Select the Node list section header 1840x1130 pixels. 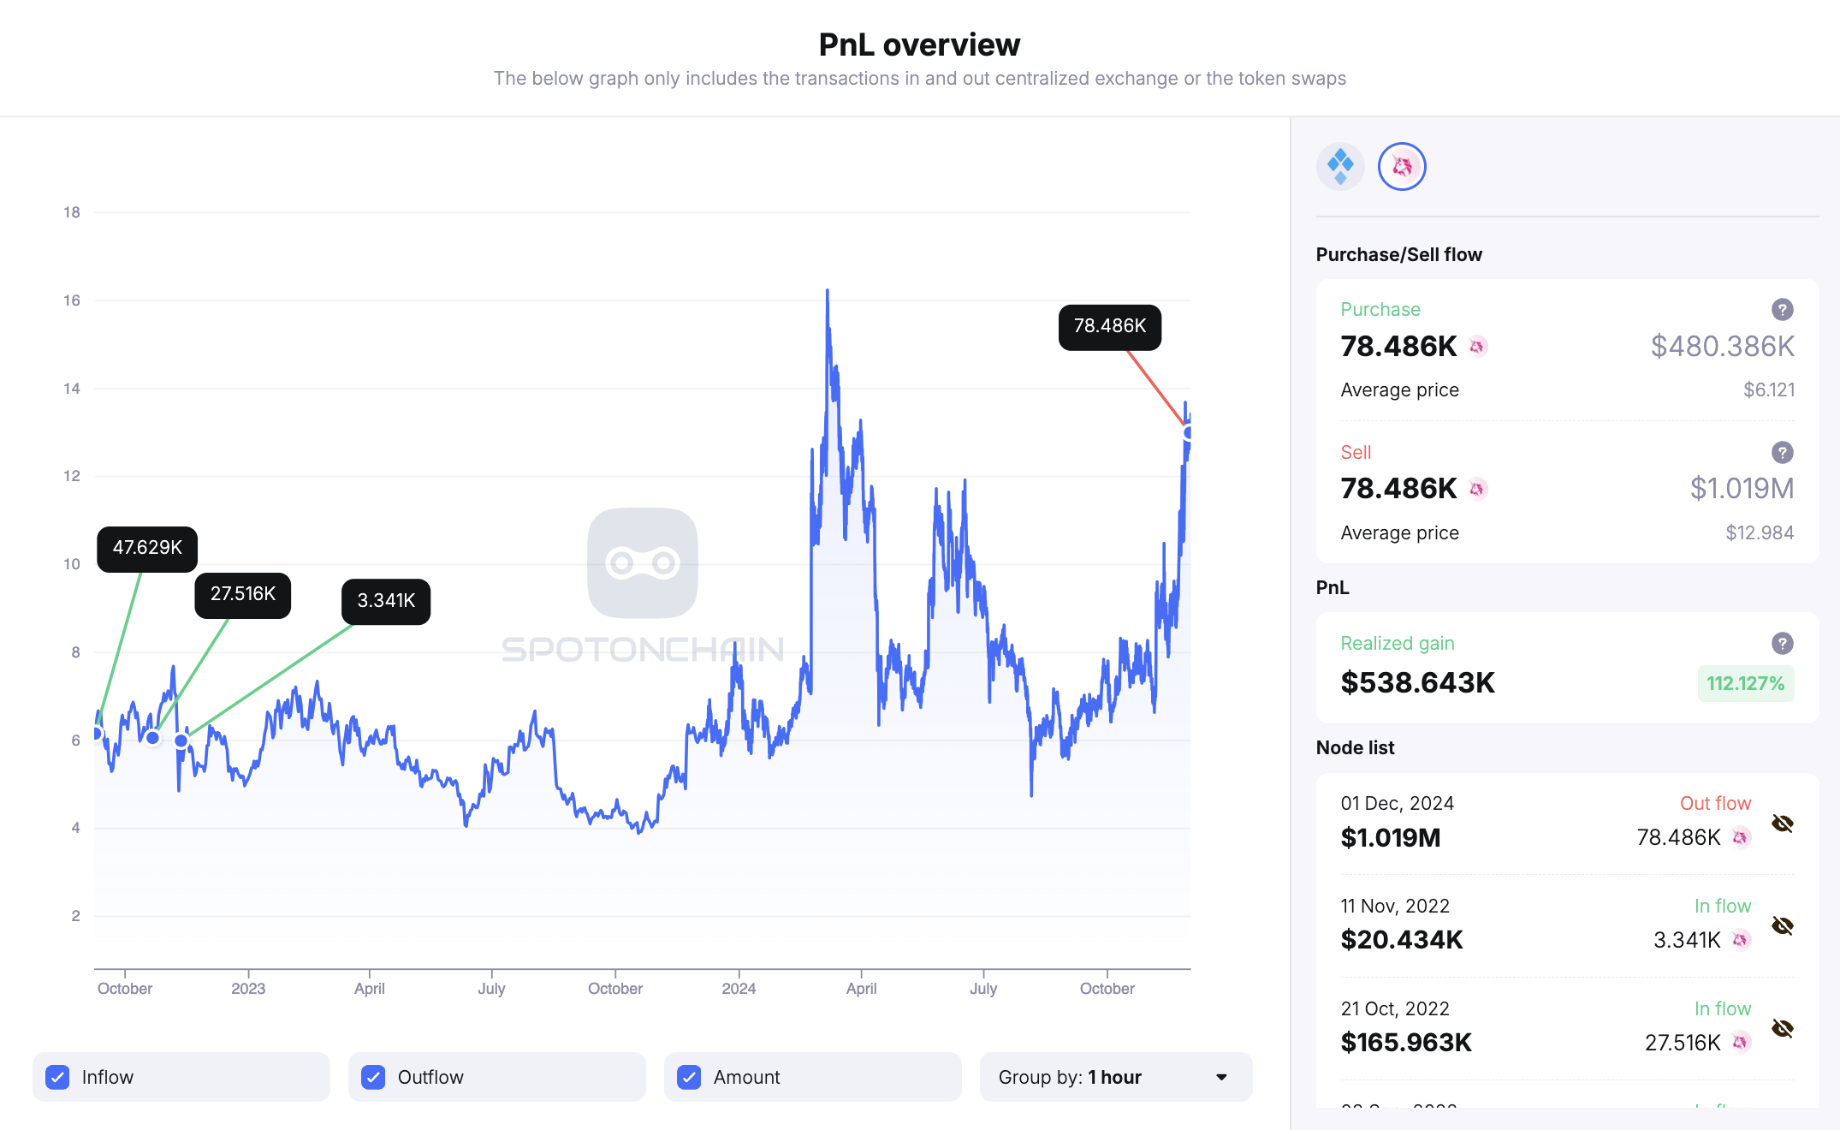pyautogui.click(x=1355, y=746)
